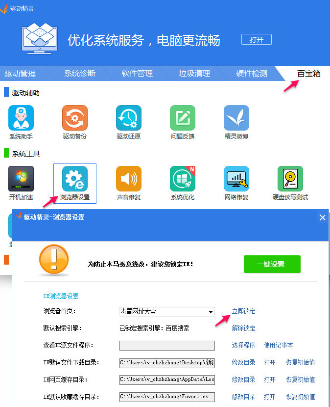The image size is (330, 407).
Task: Click the 打开 banner button
Action: pos(257,39)
